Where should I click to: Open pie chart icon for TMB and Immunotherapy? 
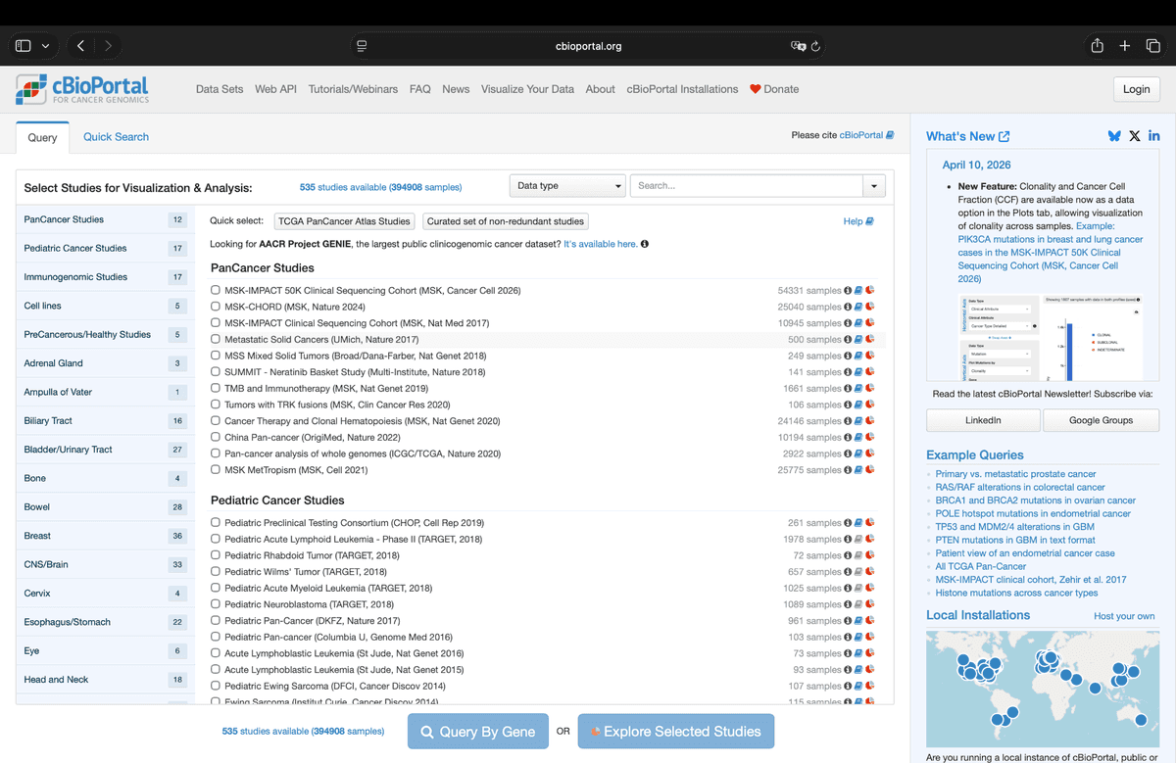869,388
